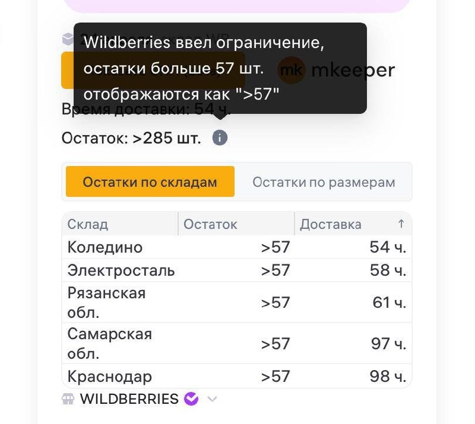
Task: Click the orange button under the tooltip
Action: coord(153,70)
